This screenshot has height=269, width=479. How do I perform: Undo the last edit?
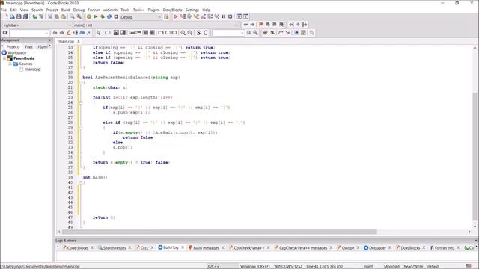pos(34,16)
